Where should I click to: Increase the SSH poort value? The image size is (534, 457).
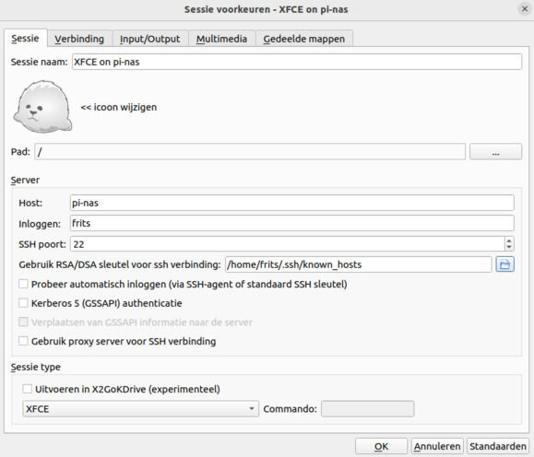pyautogui.click(x=509, y=240)
